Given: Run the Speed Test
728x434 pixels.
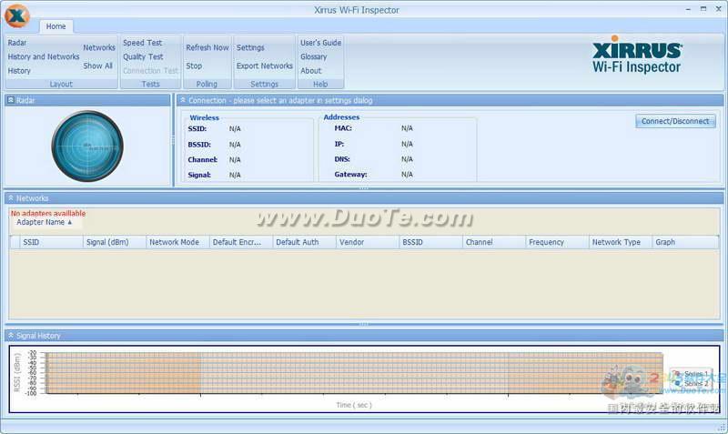Looking at the screenshot, I should [x=143, y=43].
